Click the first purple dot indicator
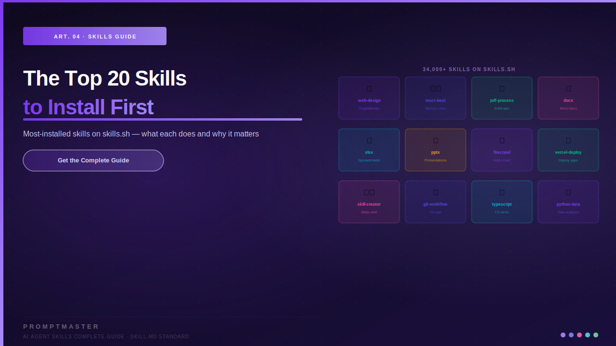 pyautogui.click(x=563, y=335)
